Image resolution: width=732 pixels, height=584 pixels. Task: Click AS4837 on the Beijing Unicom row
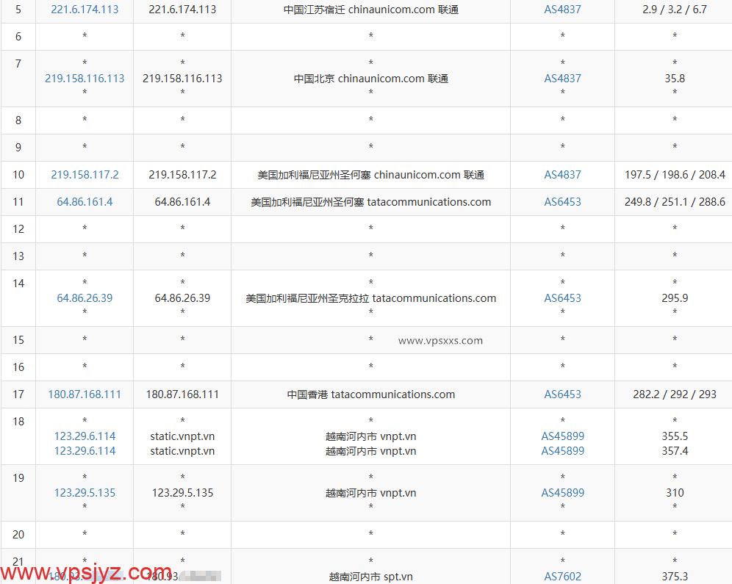(561, 79)
